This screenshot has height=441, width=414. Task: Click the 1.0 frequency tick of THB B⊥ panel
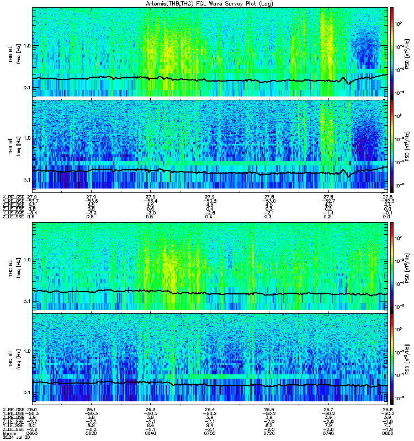pos(27,46)
